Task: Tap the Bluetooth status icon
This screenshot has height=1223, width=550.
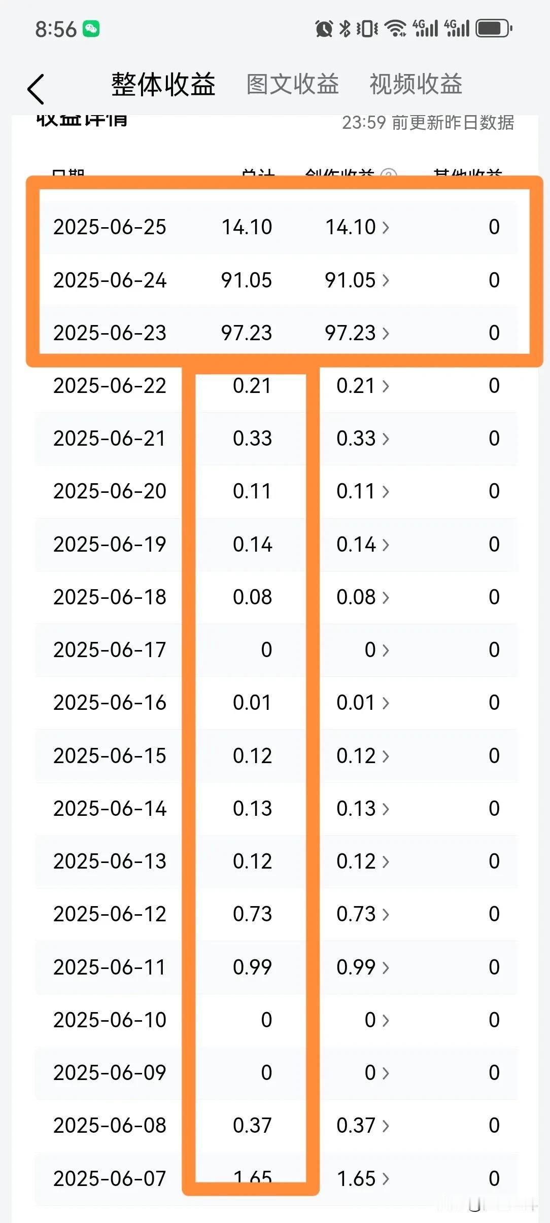Action: [x=345, y=29]
